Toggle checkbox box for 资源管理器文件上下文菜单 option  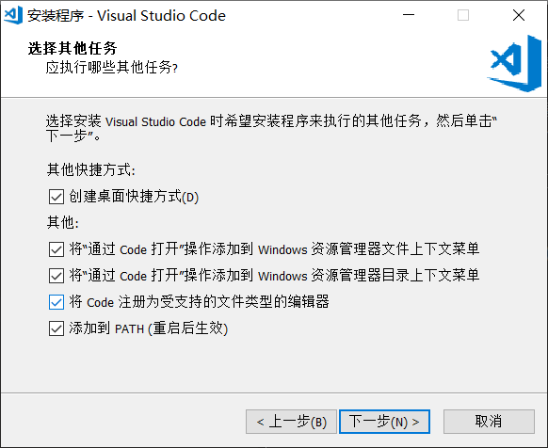point(56,249)
